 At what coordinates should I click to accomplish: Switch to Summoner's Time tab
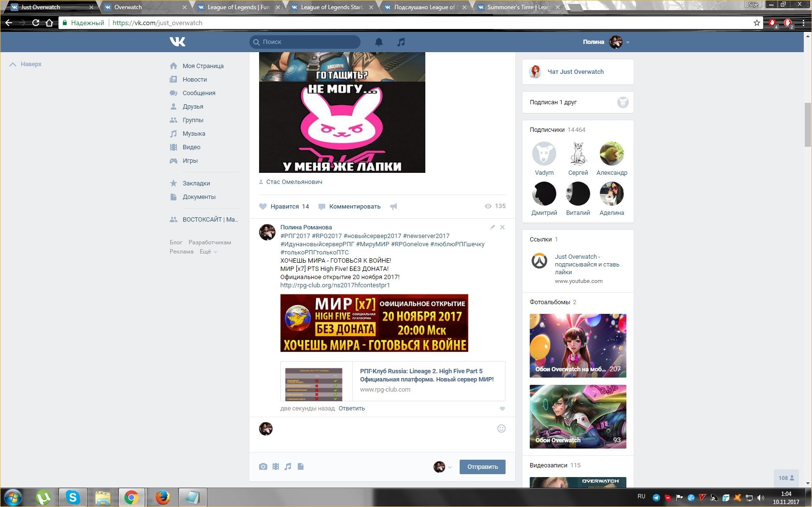coord(518,7)
